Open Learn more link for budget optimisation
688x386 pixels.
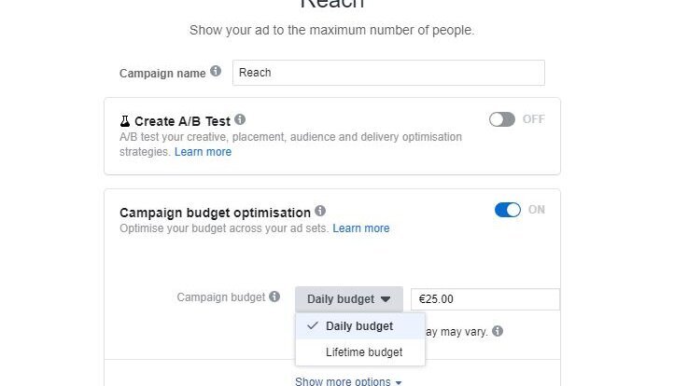361,228
